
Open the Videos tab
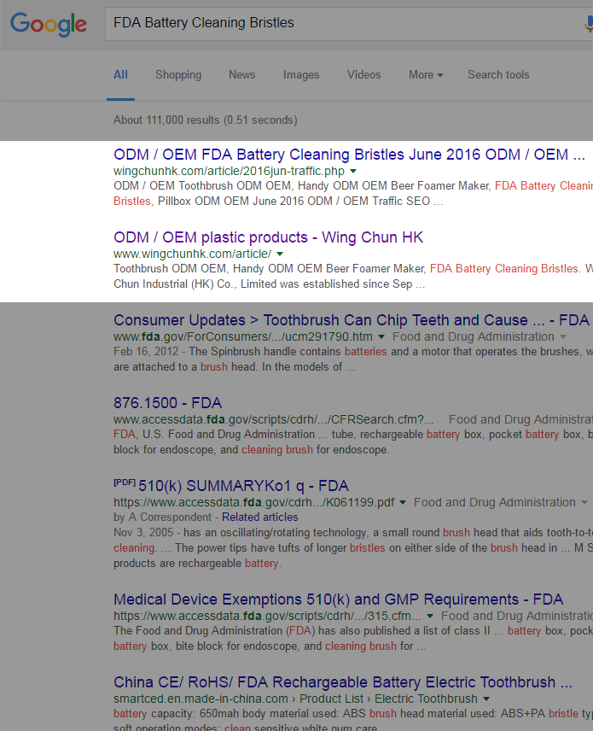point(363,74)
